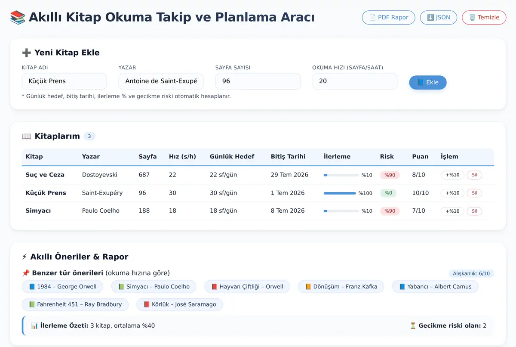The width and height of the screenshot is (516, 347).
Task: Choose the Yabancı – Albert Camus chip
Action: pos(435,287)
